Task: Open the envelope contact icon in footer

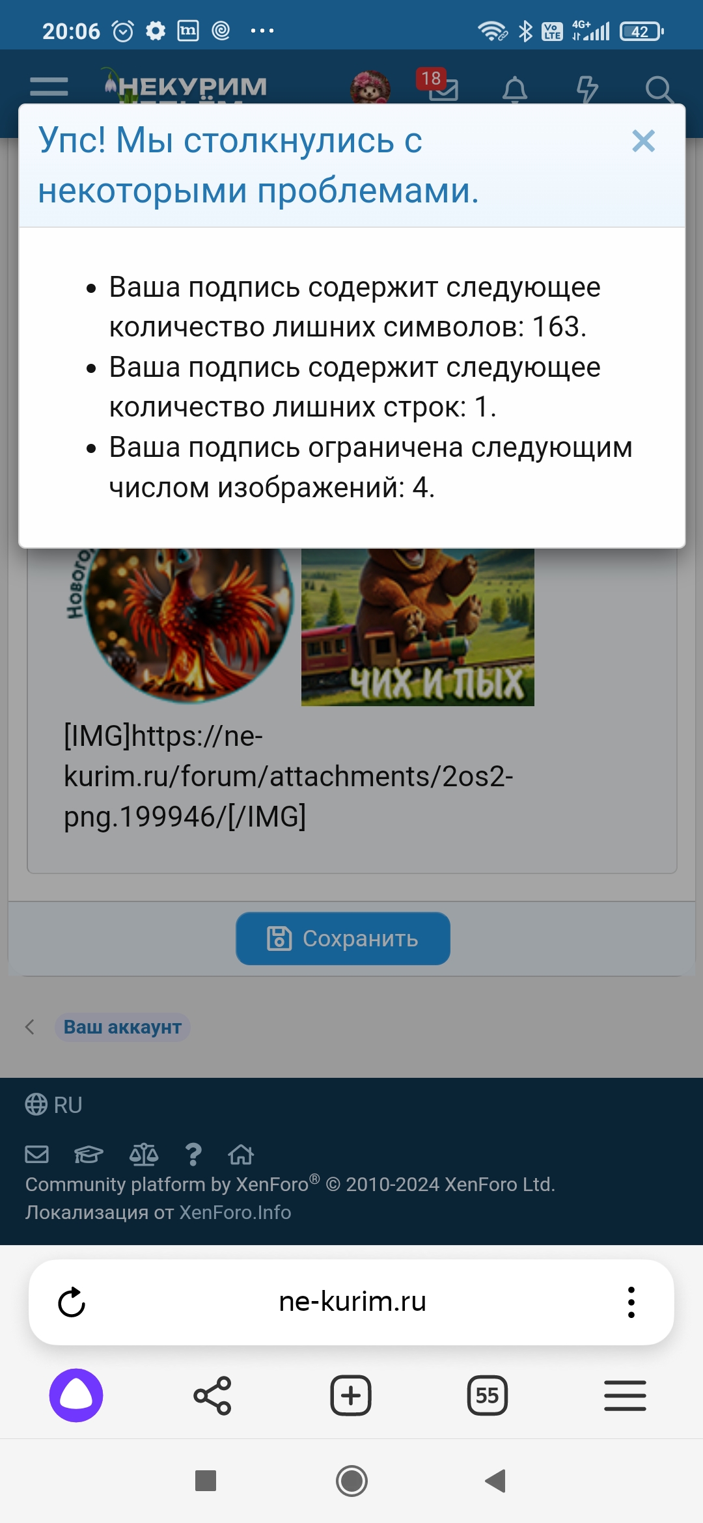Action: (36, 1154)
